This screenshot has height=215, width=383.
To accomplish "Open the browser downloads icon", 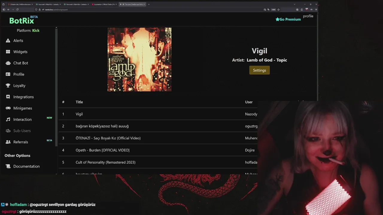I will (x=297, y=10).
